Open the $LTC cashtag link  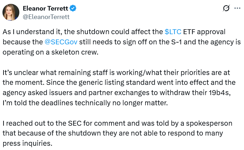click(x=173, y=31)
